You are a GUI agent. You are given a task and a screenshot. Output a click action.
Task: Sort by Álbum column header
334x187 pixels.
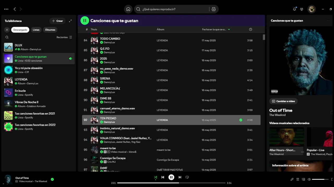point(160,29)
